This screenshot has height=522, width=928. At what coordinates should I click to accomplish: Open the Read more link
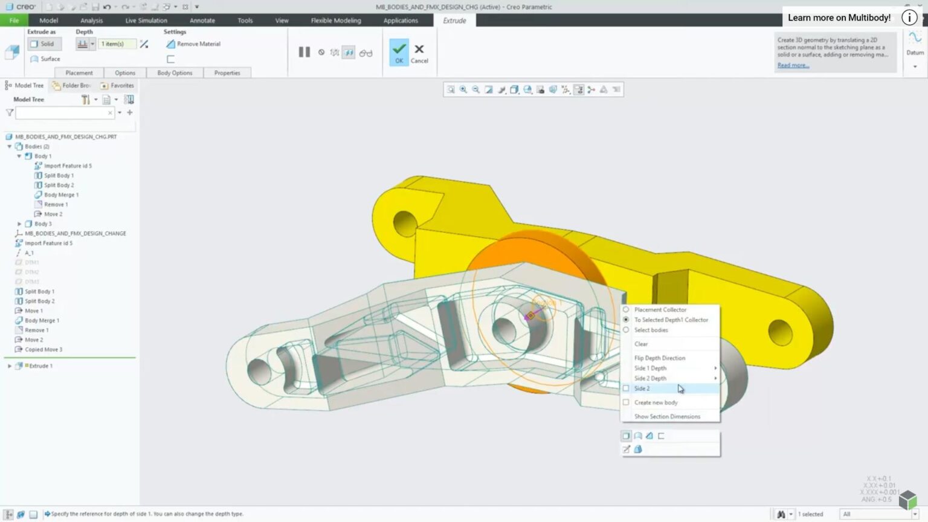pos(792,65)
